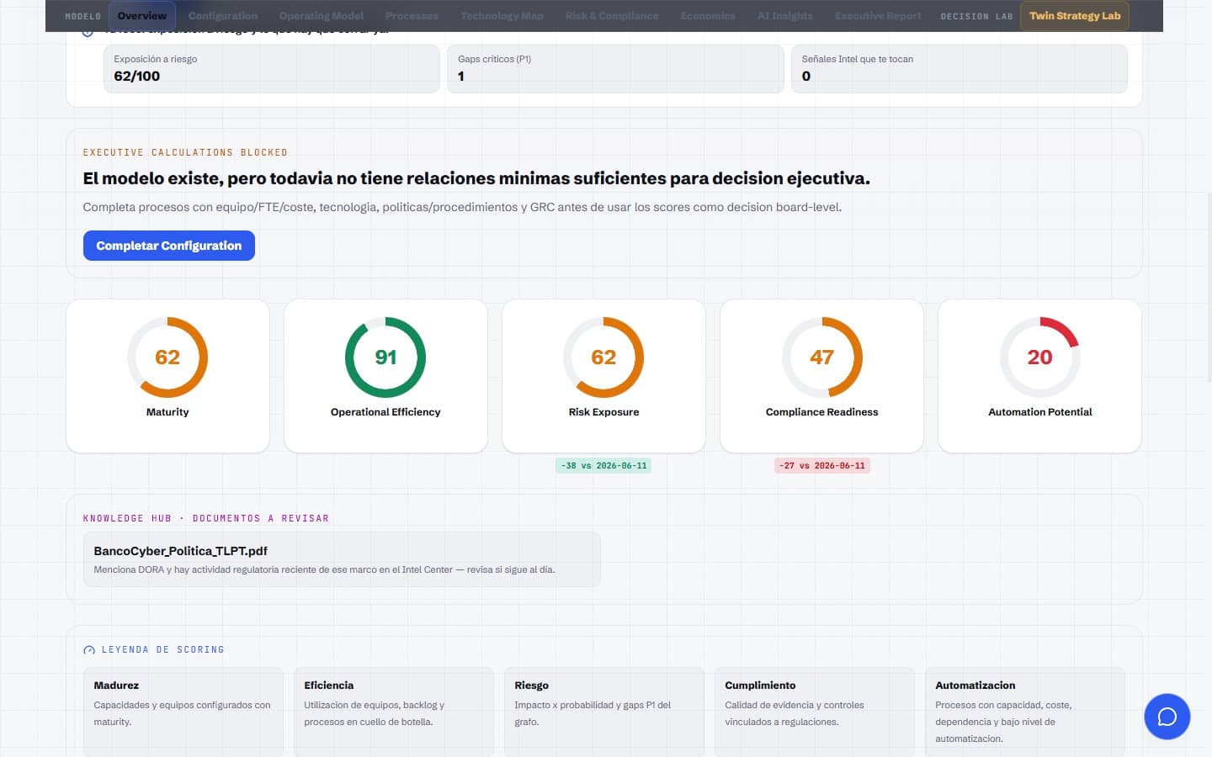Click the Leyenda de Scoring heading text
The height and width of the screenshot is (757, 1212).
click(x=163, y=650)
